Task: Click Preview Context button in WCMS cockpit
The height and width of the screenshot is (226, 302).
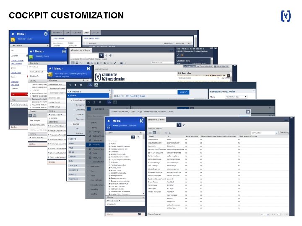Action: tap(205, 66)
